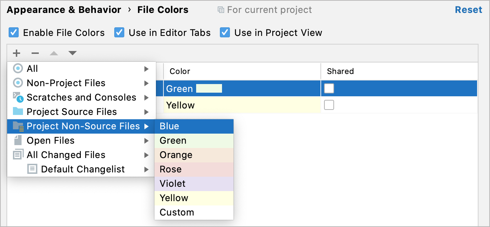490x227 pixels.
Task: Click the move-up arrow icon
Action: pyautogui.click(x=54, y=53)
